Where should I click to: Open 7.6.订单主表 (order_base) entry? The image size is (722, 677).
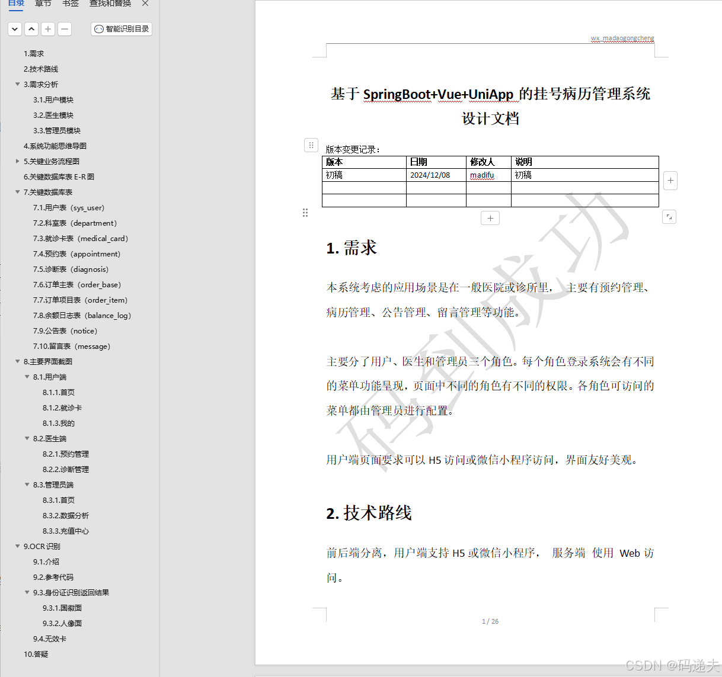tap(77, 284)
